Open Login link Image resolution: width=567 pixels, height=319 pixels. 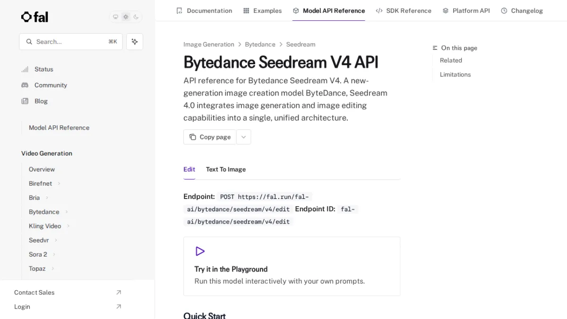[22, 307]
